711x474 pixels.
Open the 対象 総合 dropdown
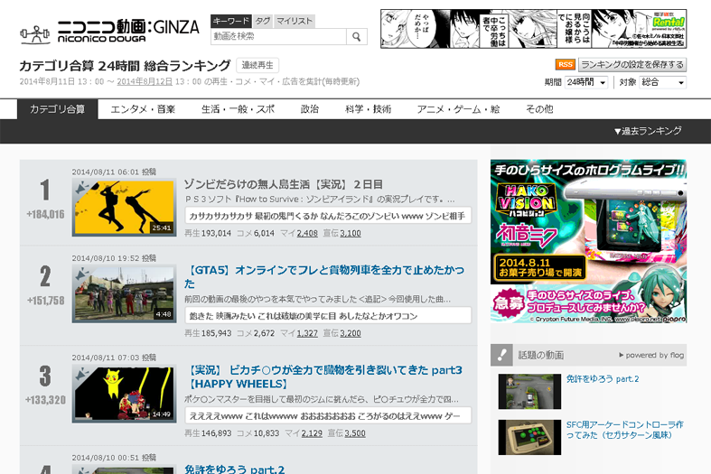pyautogui.click(x=662, y=82)
